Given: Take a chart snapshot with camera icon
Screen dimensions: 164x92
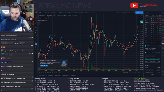Looking at the screenshot, I should pos(134,13).
